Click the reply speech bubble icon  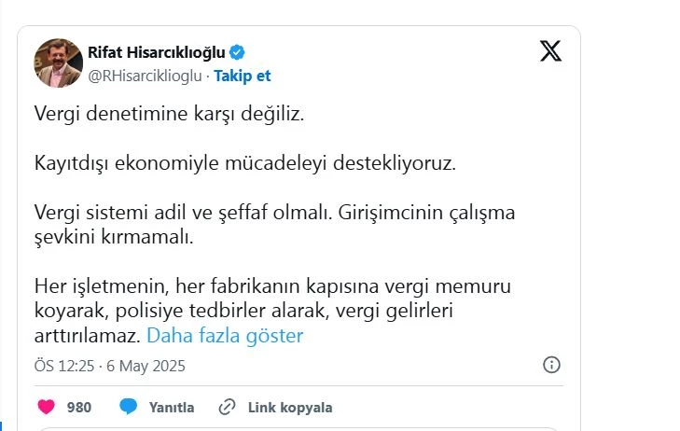129,407
